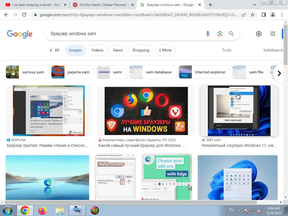This screenshot has width=288, height=216.
Task: Open Firefox from the taskbar
Action: [x=42, y=210]
